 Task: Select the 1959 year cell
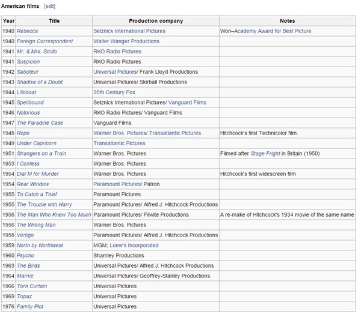(9, 246)
